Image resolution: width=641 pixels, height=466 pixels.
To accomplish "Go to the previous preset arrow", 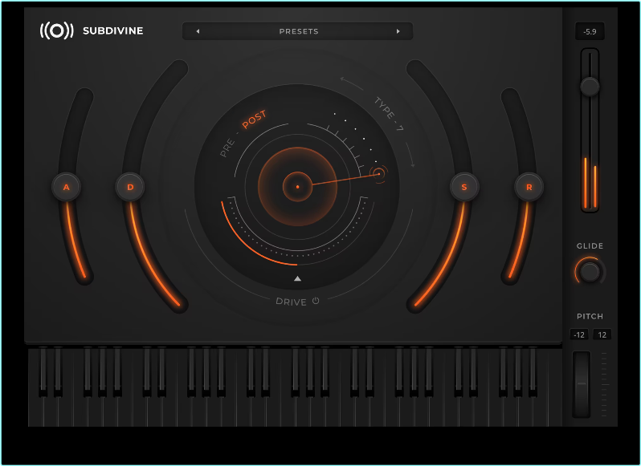I will point(198,31).
